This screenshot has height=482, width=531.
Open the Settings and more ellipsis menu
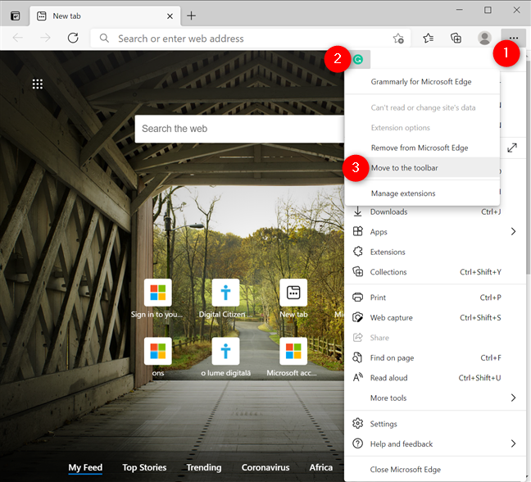click(514, 38)
